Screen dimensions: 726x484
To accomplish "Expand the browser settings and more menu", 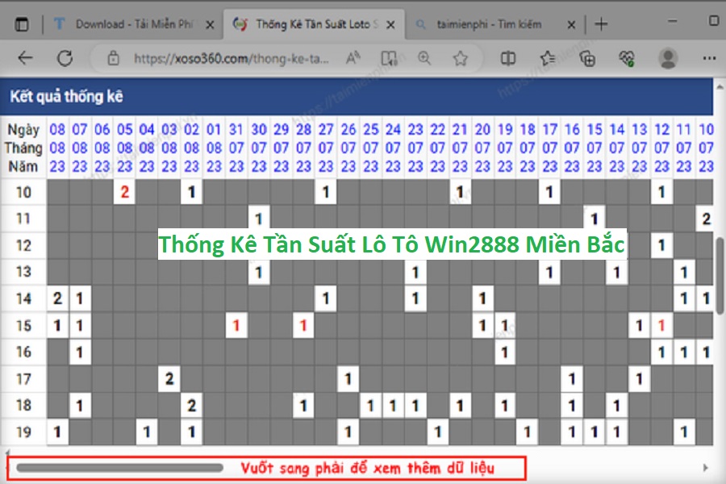I will (x=708, y=58).
